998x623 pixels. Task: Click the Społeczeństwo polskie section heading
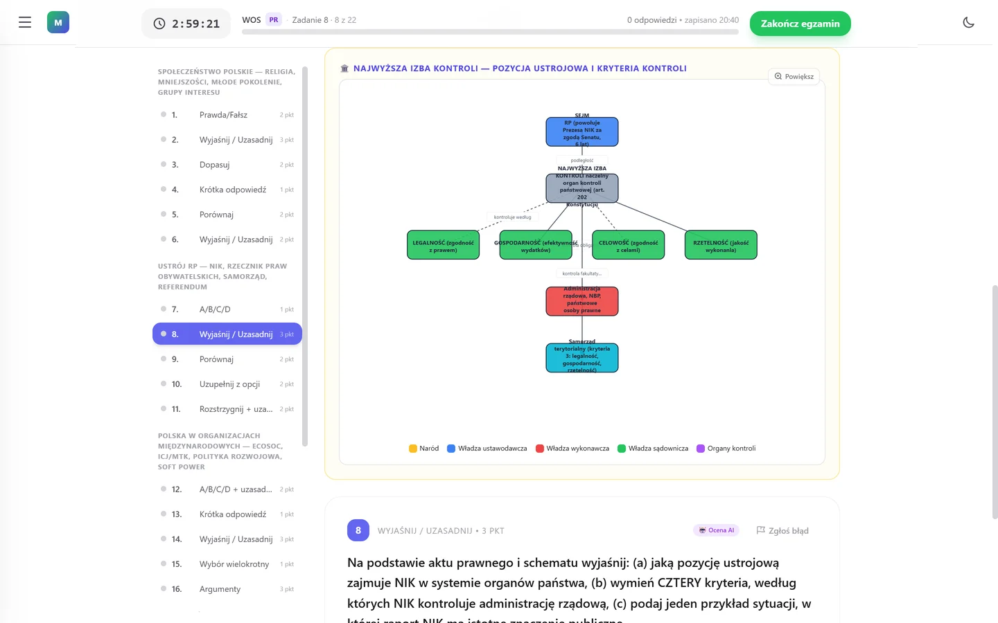point(227,82)
